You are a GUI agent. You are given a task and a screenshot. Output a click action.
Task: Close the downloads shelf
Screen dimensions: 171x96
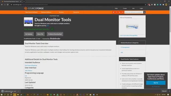[169, 91]
